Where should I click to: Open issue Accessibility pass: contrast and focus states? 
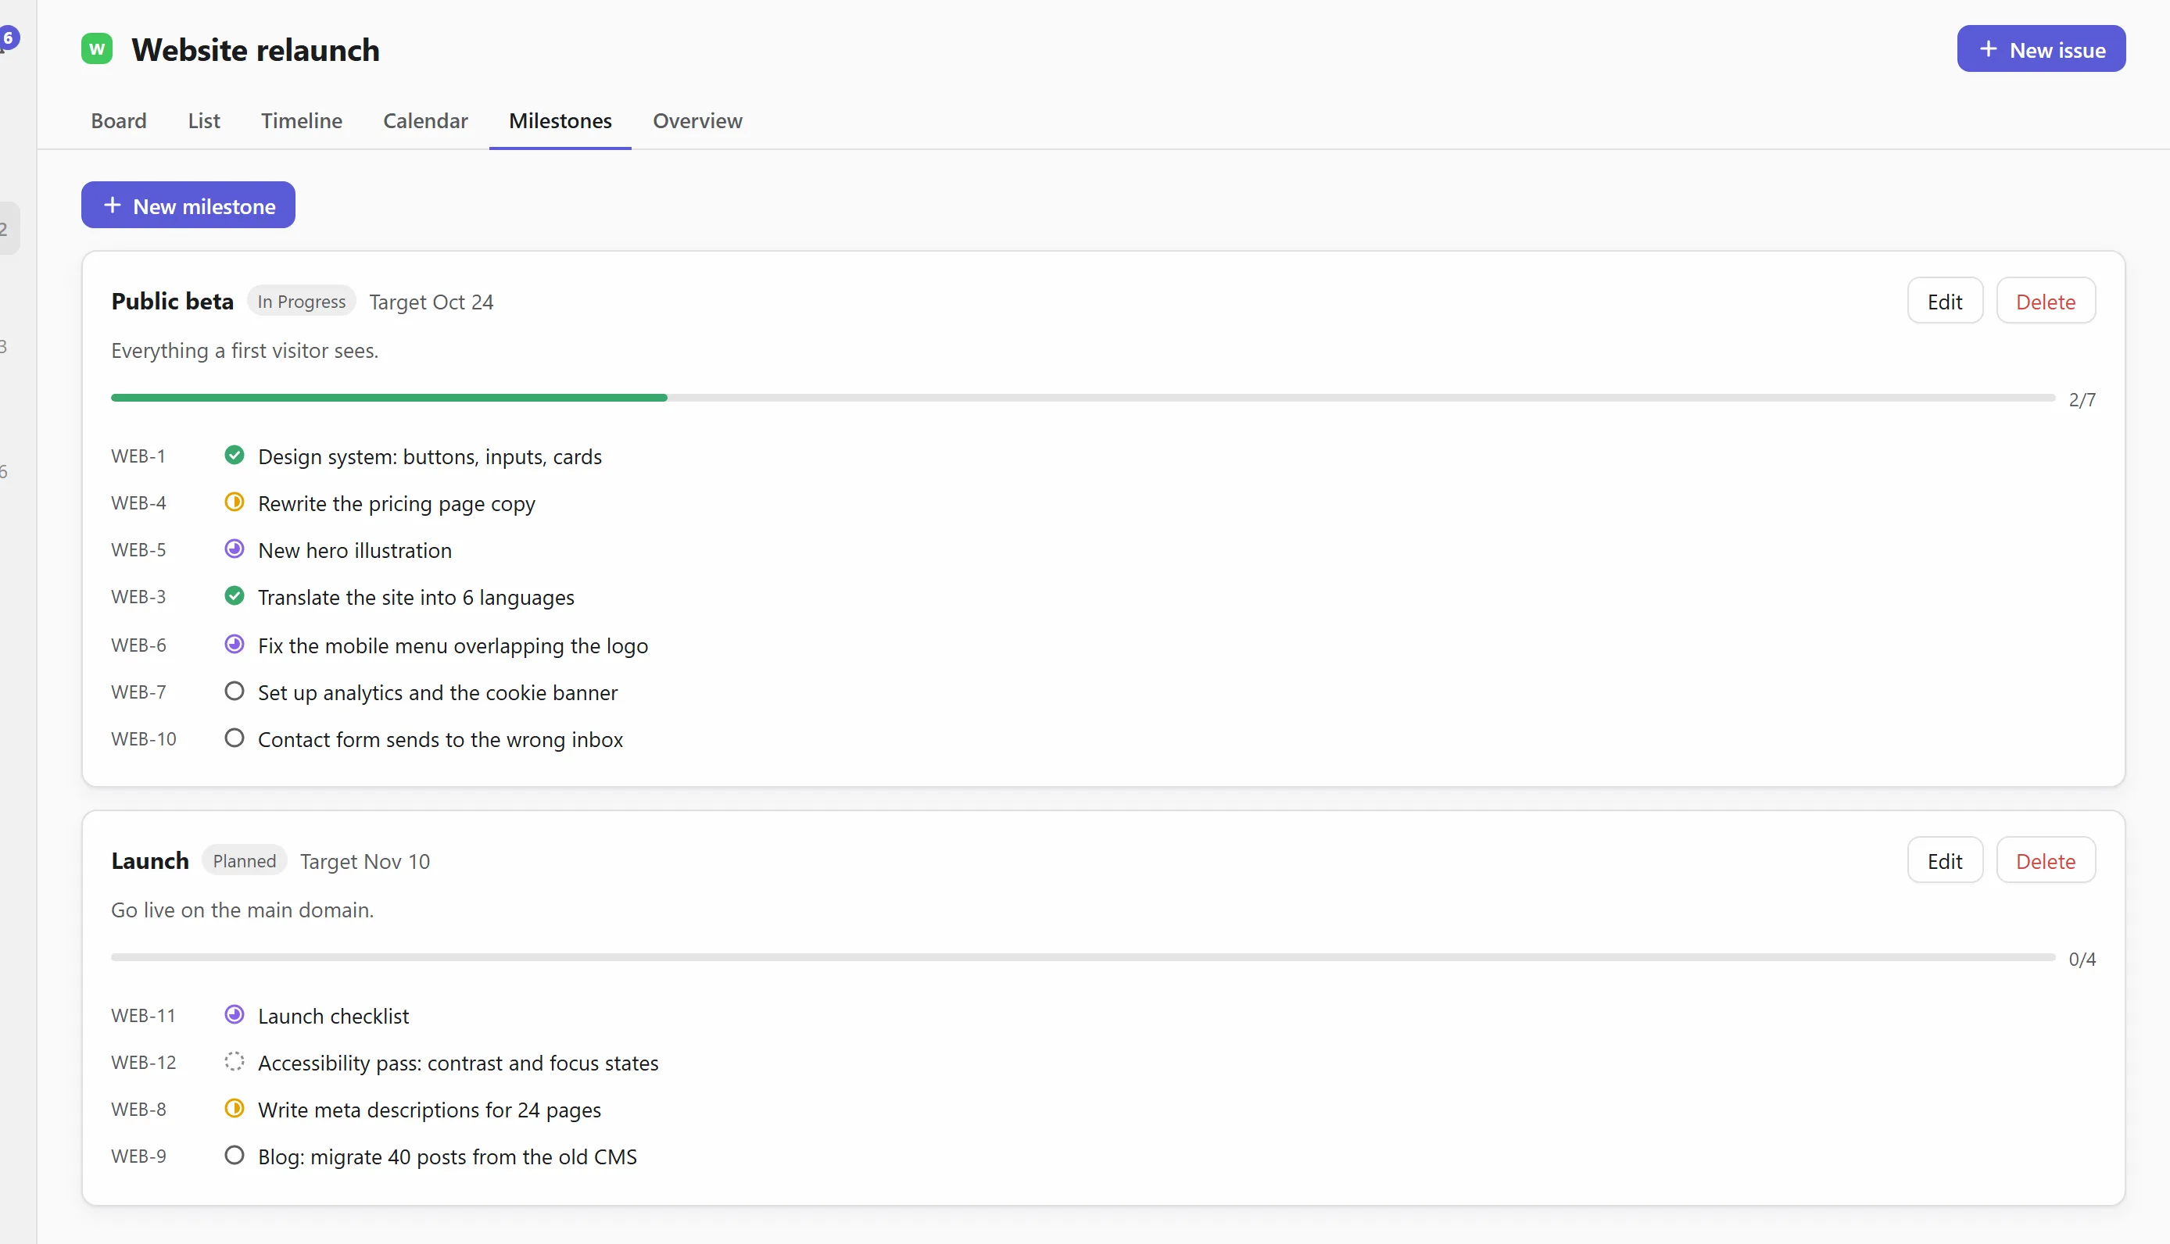[458, 1063]
